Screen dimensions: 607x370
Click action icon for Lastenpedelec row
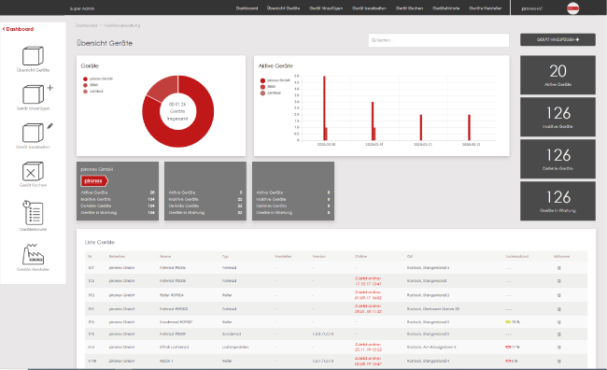pos(559,348)
